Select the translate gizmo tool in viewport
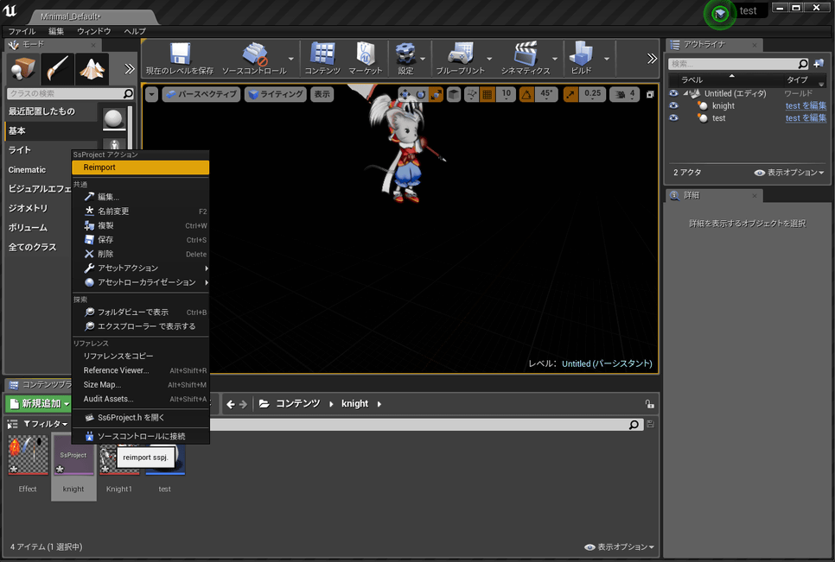 [405, 95]
